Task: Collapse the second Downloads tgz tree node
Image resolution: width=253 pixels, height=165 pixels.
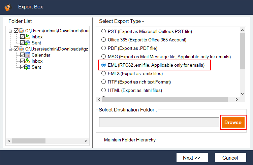Action: [10, 49]
